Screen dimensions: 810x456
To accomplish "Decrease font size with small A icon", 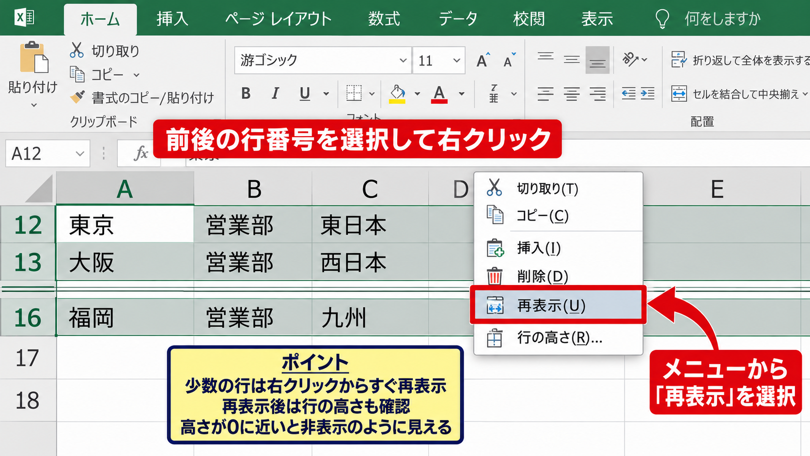I will coord(509,61).
